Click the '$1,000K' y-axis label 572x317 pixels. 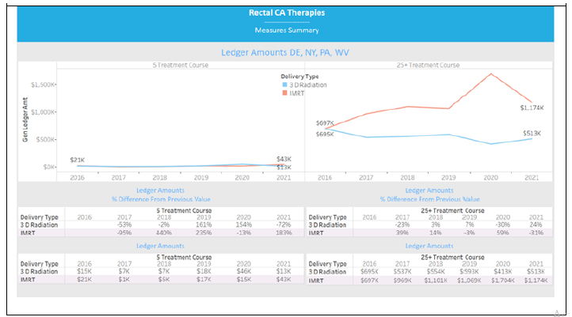[43, 112]
